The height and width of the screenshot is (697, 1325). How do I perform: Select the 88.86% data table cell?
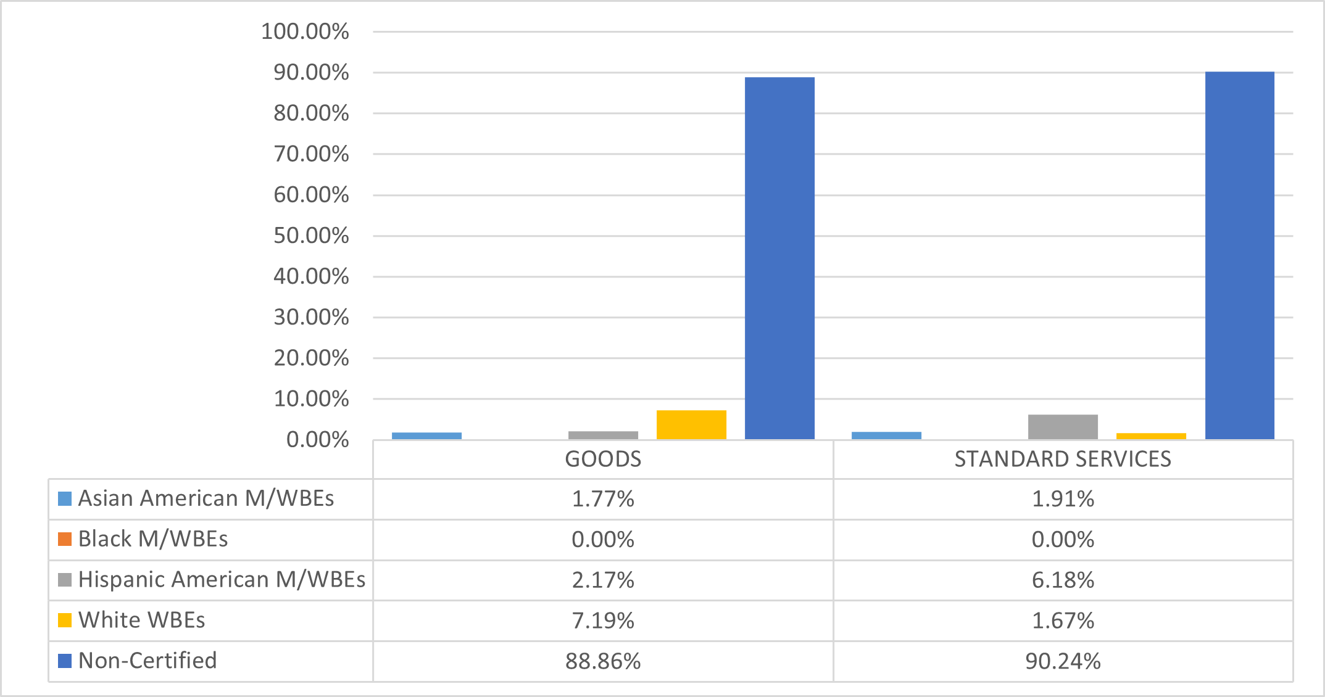tap(603, 661)
